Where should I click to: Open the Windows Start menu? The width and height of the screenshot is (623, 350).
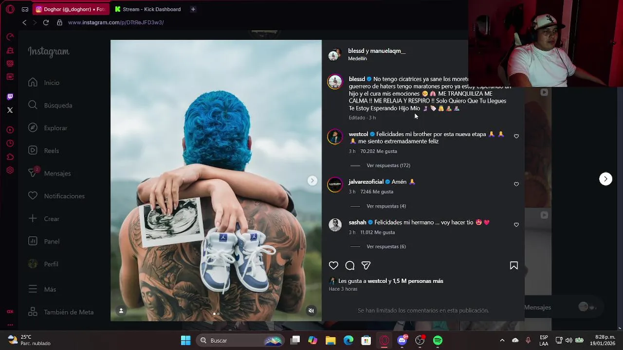[185, 340]
